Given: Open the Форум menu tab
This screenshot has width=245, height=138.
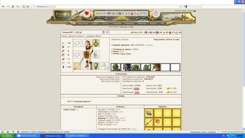Looking at the screenshot, I should (x=153, y=24).
